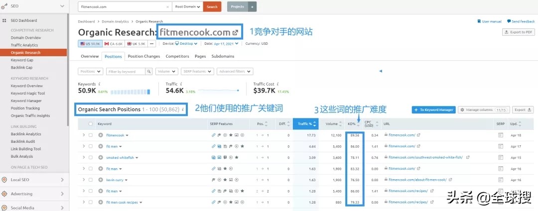Sort by the KD% column header
This screenshot has width=538, height=211.
tap(353, 124)
